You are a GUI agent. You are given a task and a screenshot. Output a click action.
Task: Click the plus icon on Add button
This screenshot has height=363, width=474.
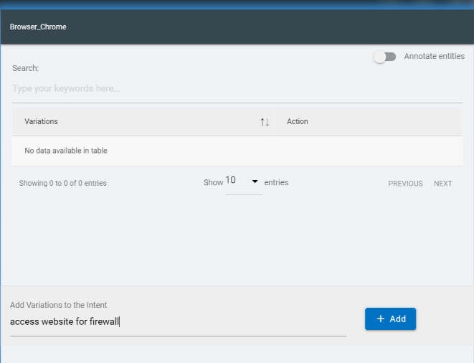point(380,319)
